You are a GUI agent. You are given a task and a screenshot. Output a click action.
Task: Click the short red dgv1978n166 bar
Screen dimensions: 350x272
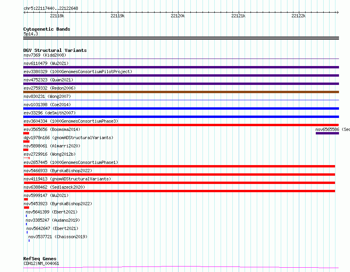pyautogui.click(x=26, y=142)
